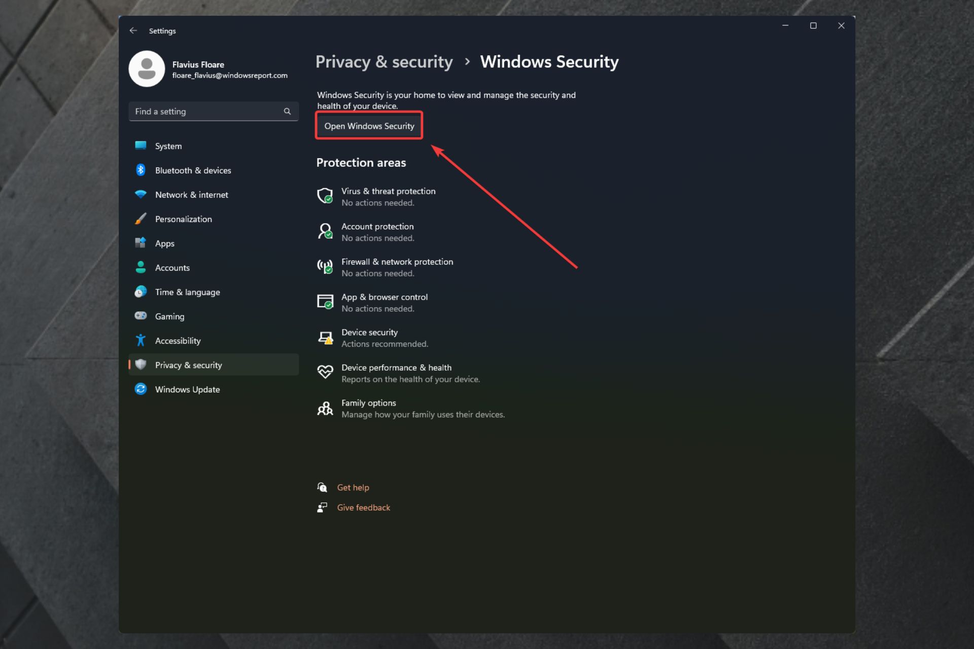Click the Virus & threat protection shield icon
Screen dimensions: 974x649
point(325,196)
